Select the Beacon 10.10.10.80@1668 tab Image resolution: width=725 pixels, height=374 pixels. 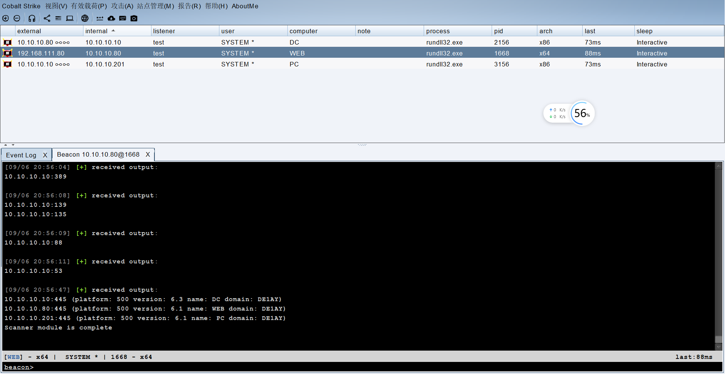point(98,154)
